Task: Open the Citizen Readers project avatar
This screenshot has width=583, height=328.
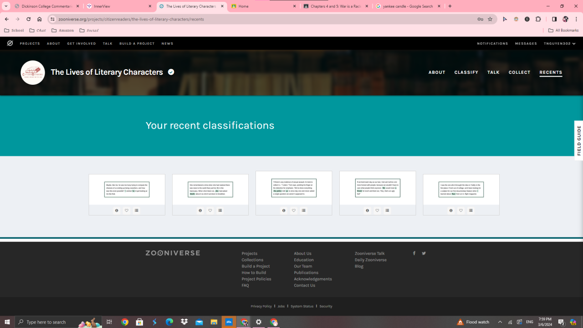Action: tap(33, 72)
